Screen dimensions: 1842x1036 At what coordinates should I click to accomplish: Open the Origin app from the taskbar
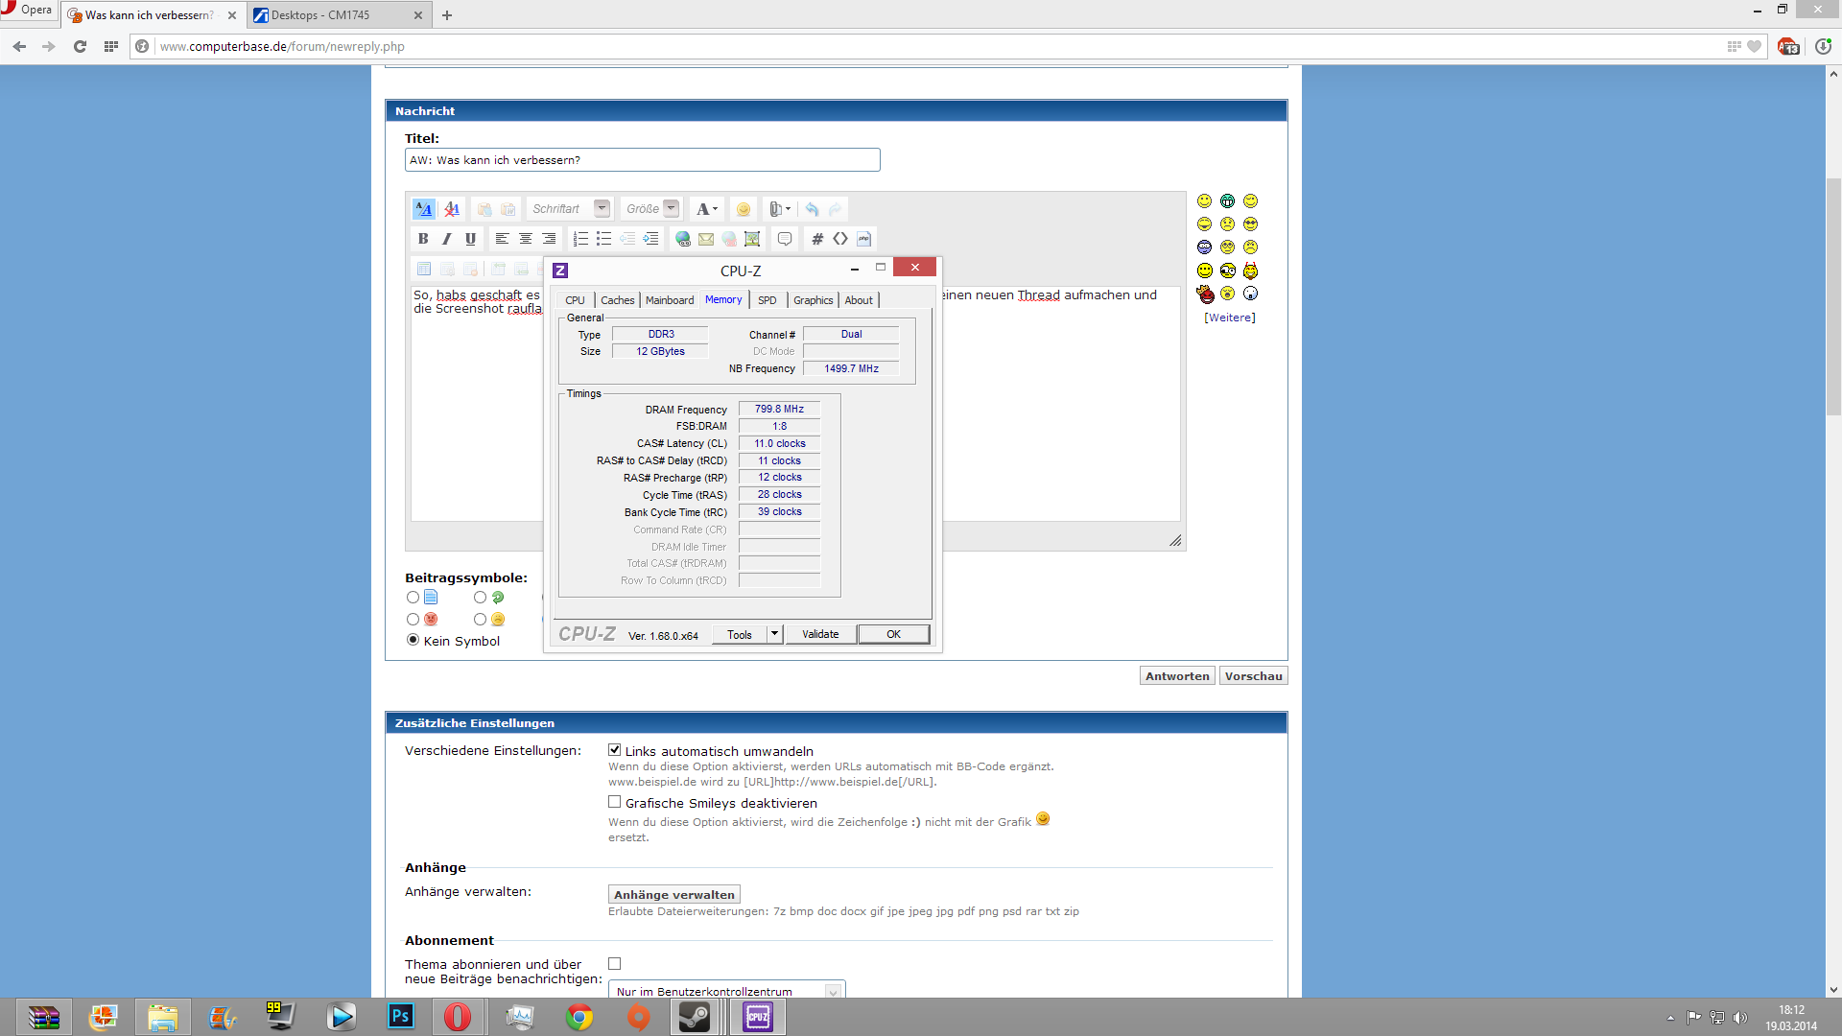tap(638, 1017)
